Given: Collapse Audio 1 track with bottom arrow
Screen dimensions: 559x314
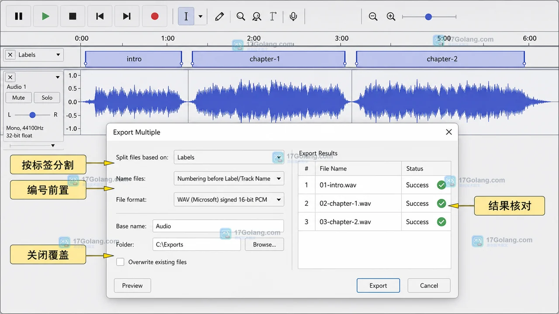Looking at the screenshot, I should point(53,146).
